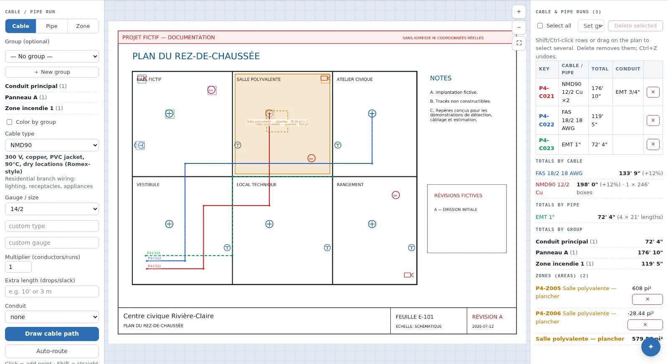The height and width of the screenshot is (364, 668).
Task: Click the thermostat symbol in Vestibule
Action: (x=227, y=248)
